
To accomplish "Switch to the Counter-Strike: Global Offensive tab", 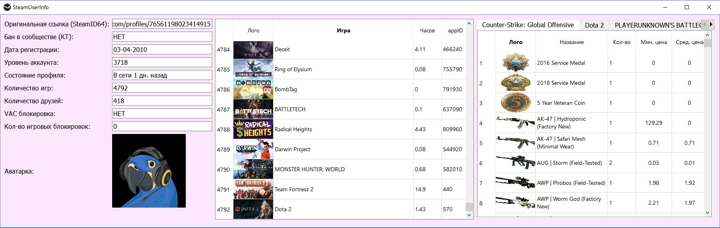I will [528, 25].
